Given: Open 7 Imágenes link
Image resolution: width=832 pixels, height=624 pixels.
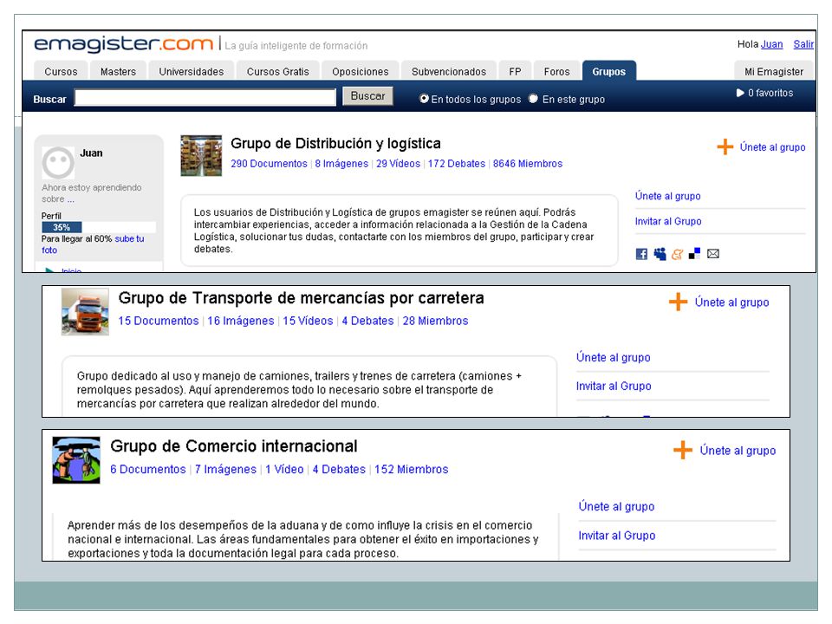Looking at the screenshot, I should coord(225,469).
